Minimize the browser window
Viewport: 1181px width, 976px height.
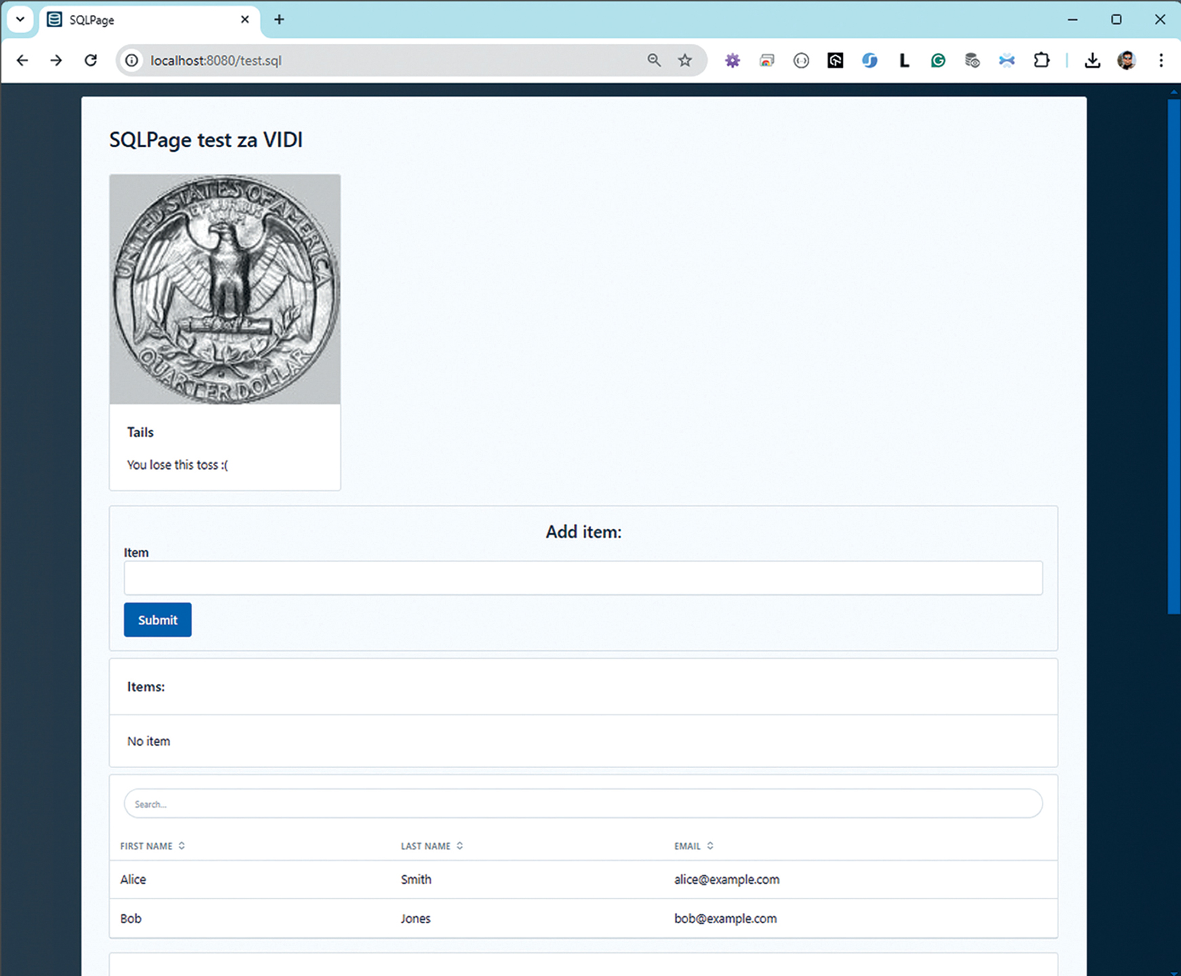point(1073,20)
